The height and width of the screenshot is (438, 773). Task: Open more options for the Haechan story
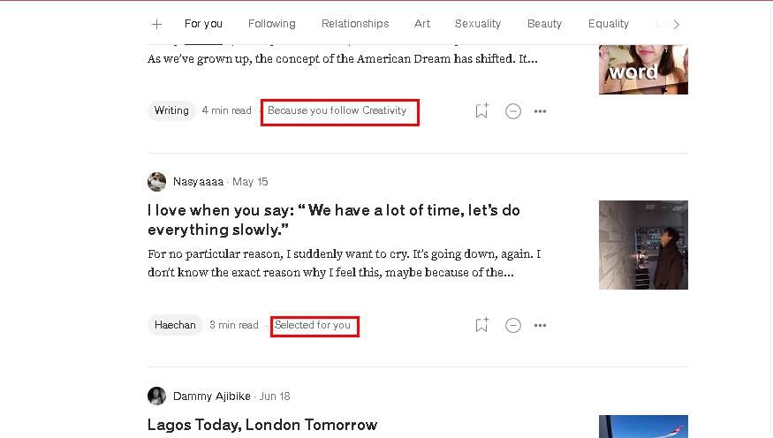(540, 325)
